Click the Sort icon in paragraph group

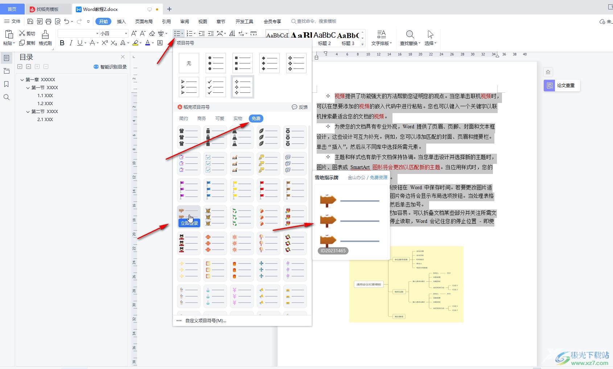coord(232,33)
